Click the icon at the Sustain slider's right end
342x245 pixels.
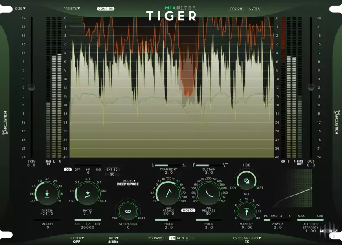tap(225, 165)
